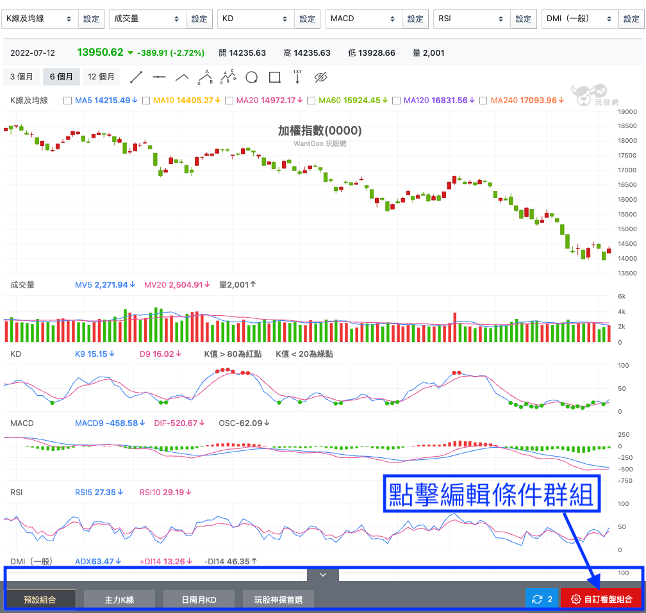The image size is (646, 613).
Task: Toggle the hide drawings eye icon
Action: tap(320, 78)
